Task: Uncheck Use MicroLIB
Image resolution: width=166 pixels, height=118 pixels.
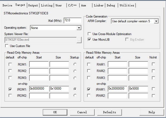Action: (89, 40)
